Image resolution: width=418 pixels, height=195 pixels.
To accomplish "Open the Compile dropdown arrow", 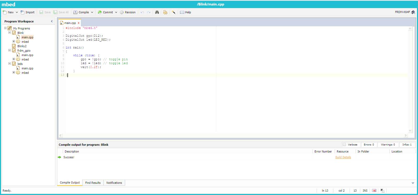I will [x=92, y=12].
